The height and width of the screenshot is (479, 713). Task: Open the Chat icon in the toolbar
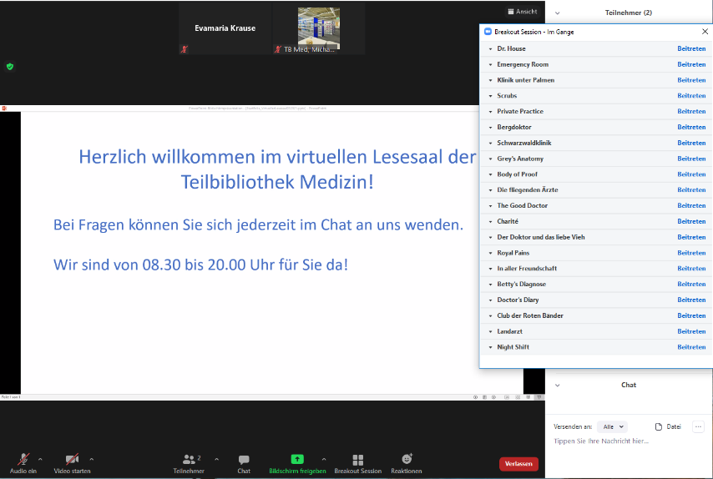pos(244,459)
